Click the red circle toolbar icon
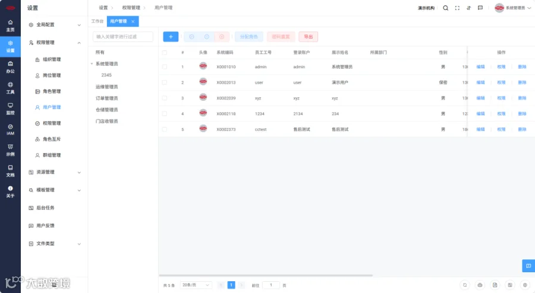This screenshot has height=293, width=535. pyautogui.click(x=222, y=36)
